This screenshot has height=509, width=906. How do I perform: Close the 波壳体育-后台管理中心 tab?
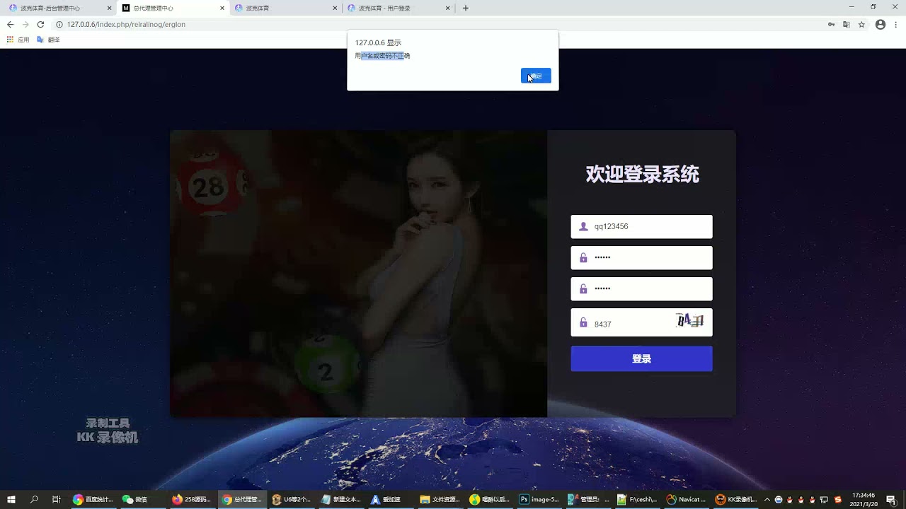coord(110,8)
